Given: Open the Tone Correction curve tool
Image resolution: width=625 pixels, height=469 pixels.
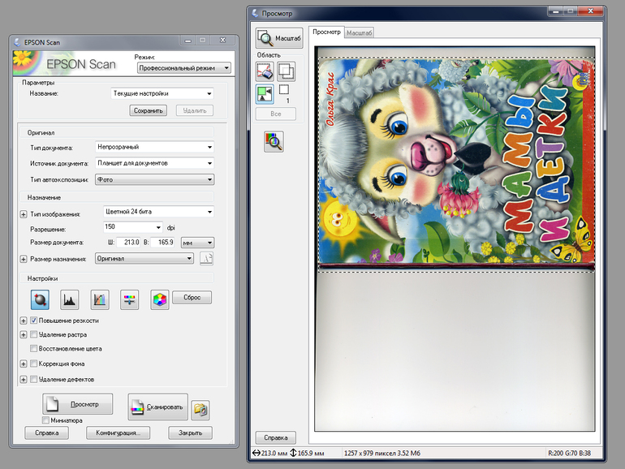Looking at the screenshot, I should (100, 299).
